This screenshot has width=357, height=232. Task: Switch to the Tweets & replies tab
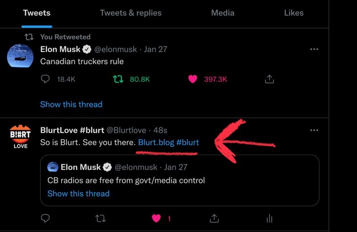[x=130, y=13]
